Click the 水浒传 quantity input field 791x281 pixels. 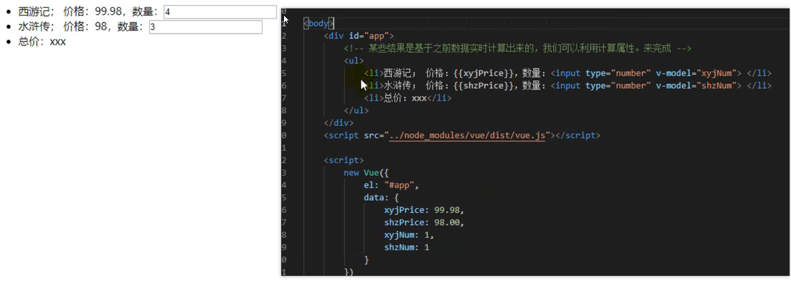point(206,27)
